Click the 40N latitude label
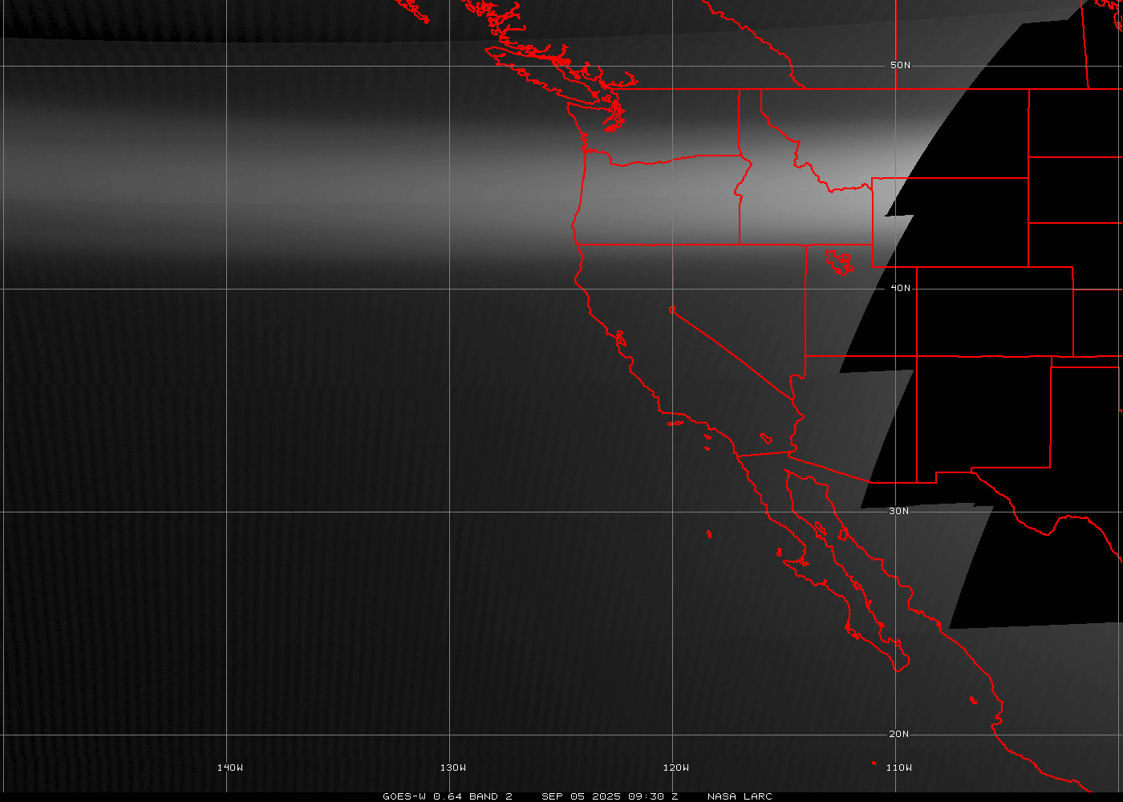The width and height of the screenshot is (1123, 802). pos(900,288)
